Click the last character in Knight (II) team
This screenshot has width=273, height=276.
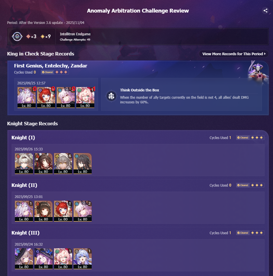tap(83, 211)
